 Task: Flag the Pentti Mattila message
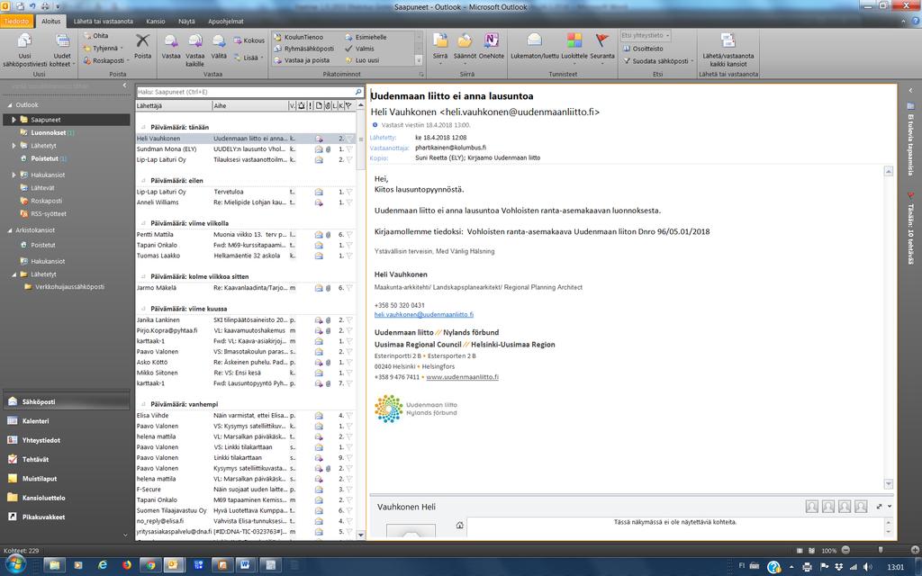348,235
